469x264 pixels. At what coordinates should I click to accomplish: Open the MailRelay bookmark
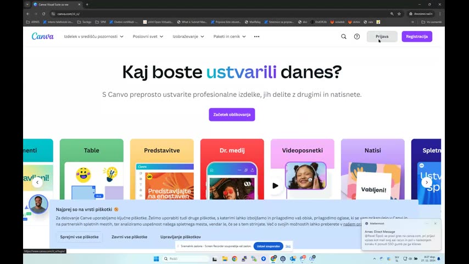pos(253,22)
